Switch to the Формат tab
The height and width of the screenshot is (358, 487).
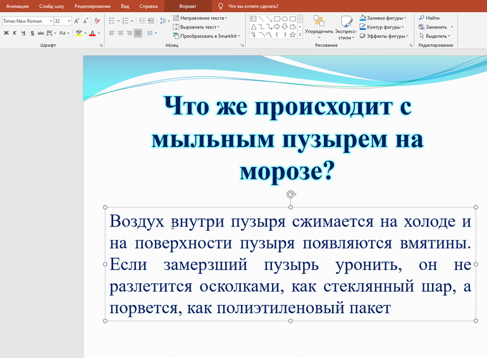[187, 6]
